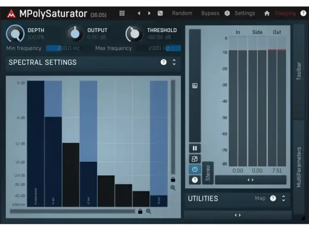Click the Output value 0.00 dB
Image resolution: width=309 pixels, height=231 pixels.
pos(97,37)
